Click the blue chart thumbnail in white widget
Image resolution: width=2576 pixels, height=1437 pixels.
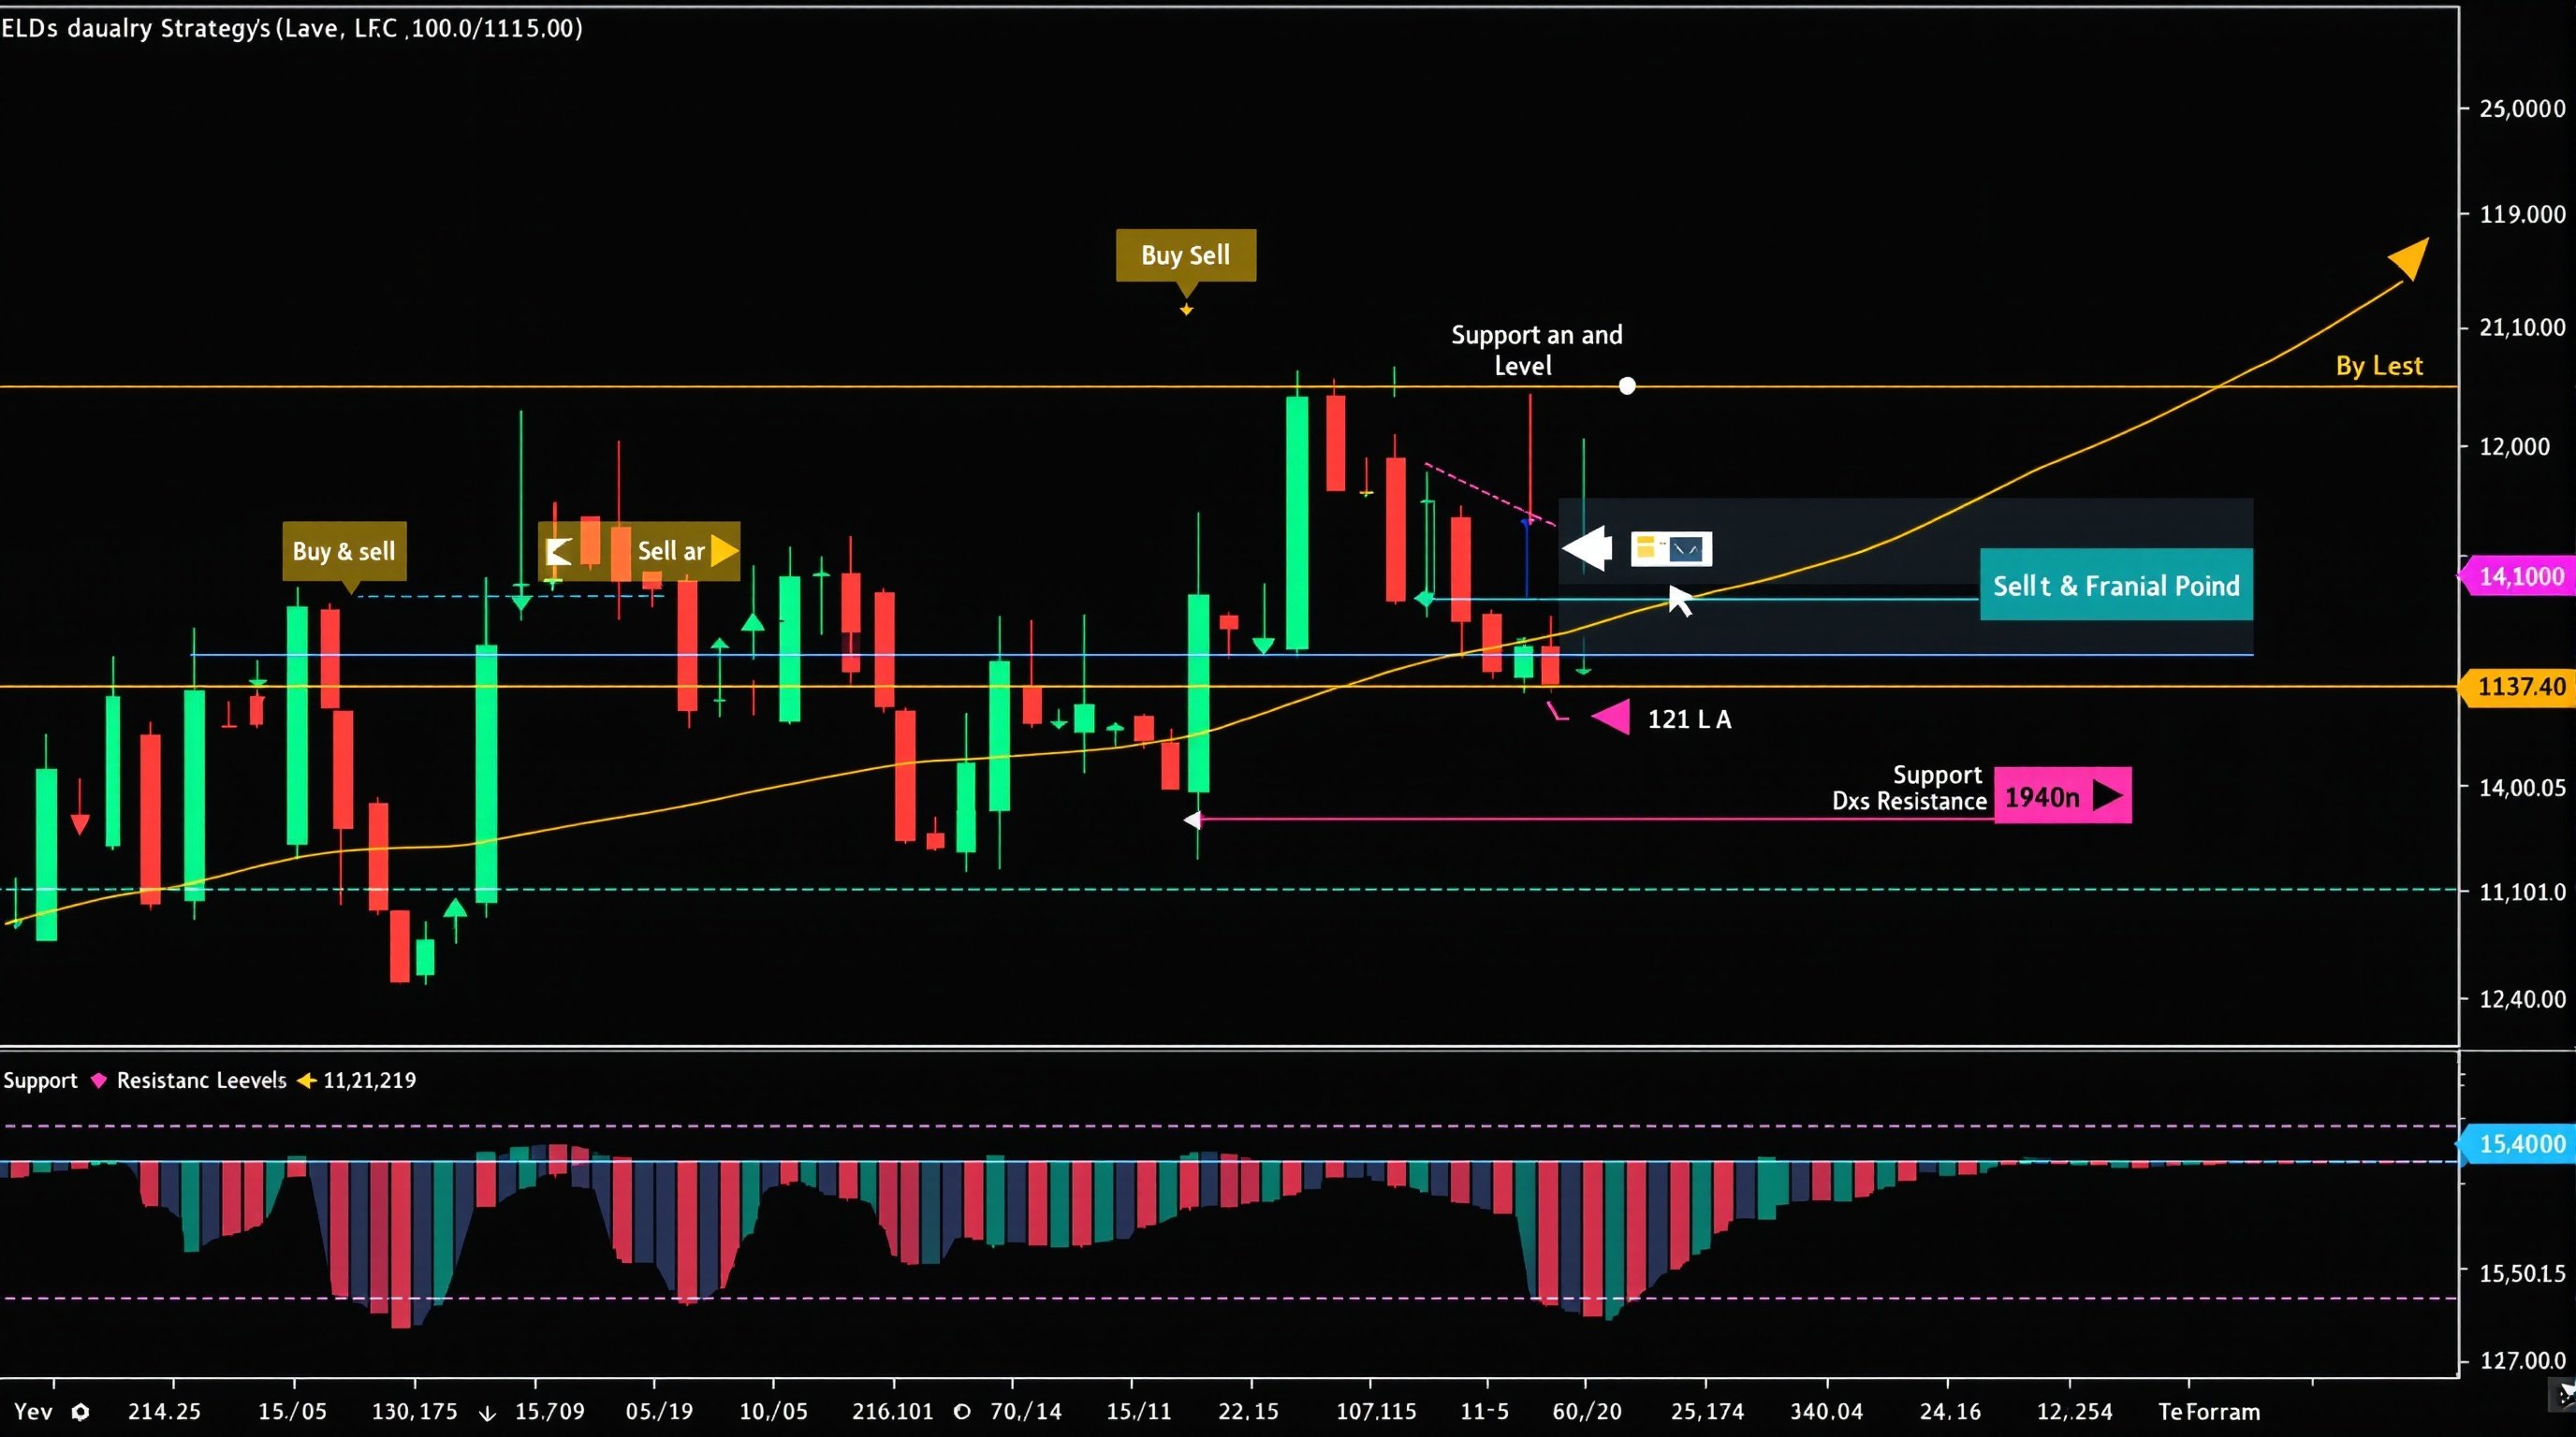pos(1686,548)
